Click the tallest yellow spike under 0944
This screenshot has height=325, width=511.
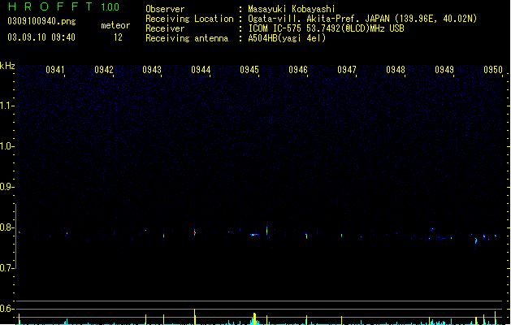click(194, 316)
